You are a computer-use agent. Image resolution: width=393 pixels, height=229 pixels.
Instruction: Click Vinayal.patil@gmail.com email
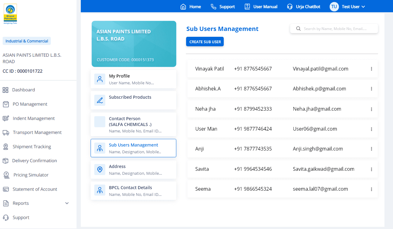pyautogui.click(x=320, y=69)
